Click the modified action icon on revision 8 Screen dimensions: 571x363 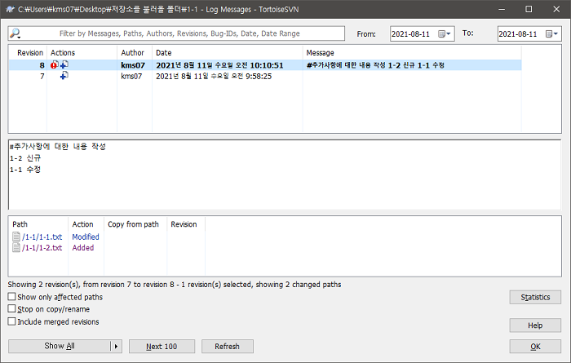tap(55, 65)
